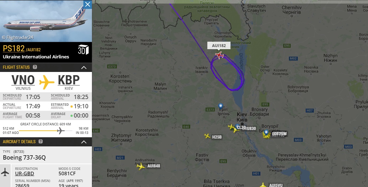368x187 pixels.
Task: Open the Aircraft Details help question mark
Action: point(41,141)
